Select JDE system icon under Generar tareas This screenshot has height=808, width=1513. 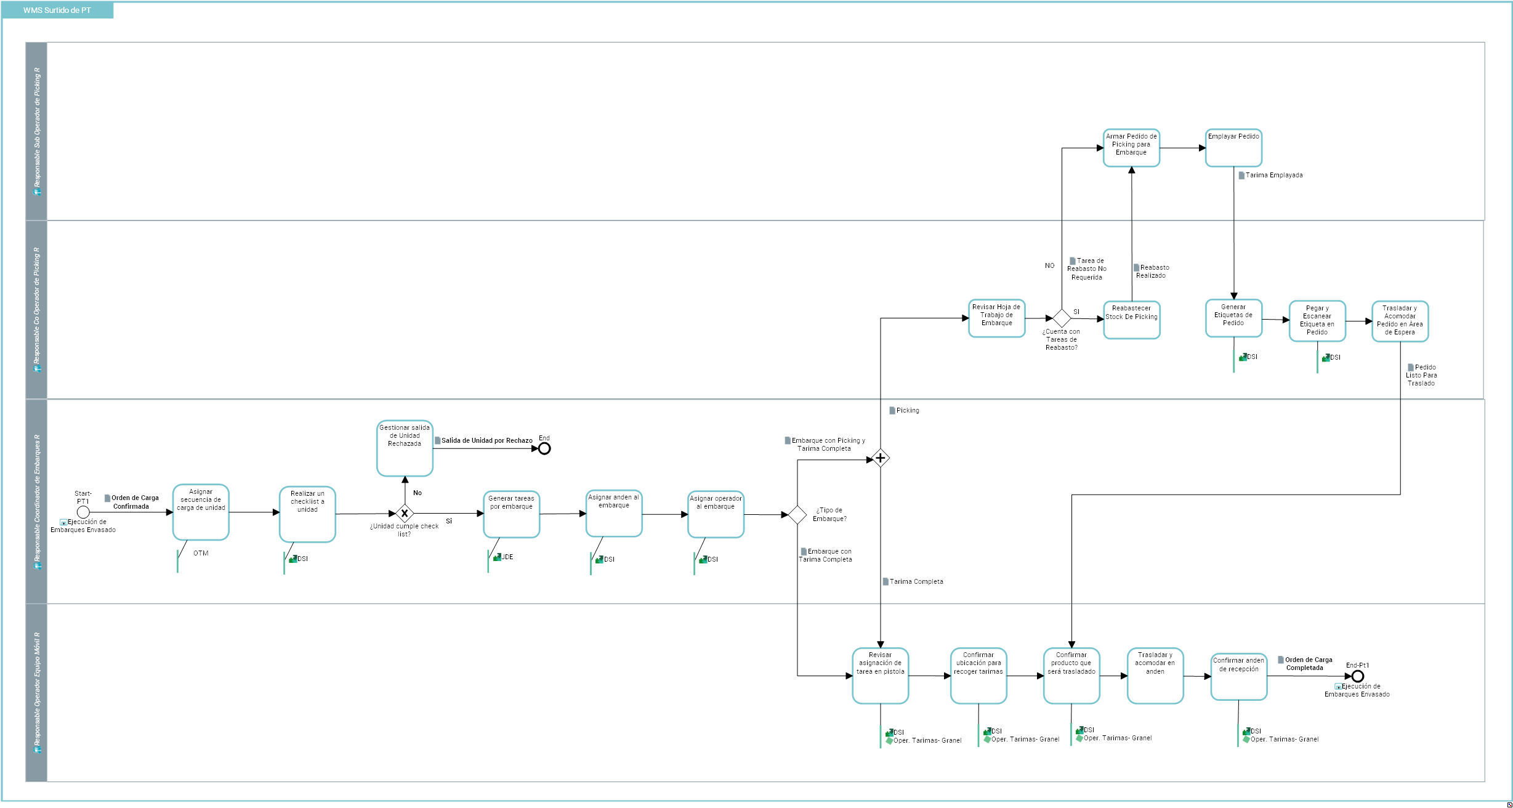(497, 557)
